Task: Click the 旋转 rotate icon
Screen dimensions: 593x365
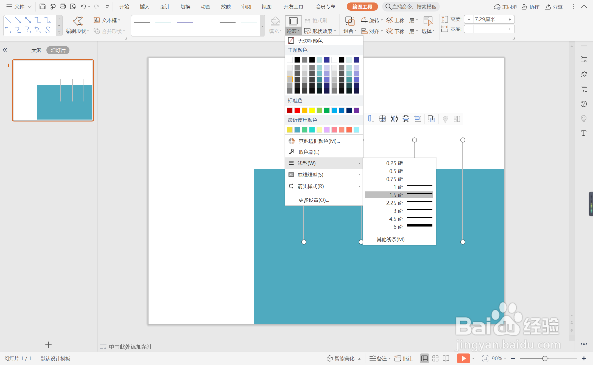Action: (364, 20)
